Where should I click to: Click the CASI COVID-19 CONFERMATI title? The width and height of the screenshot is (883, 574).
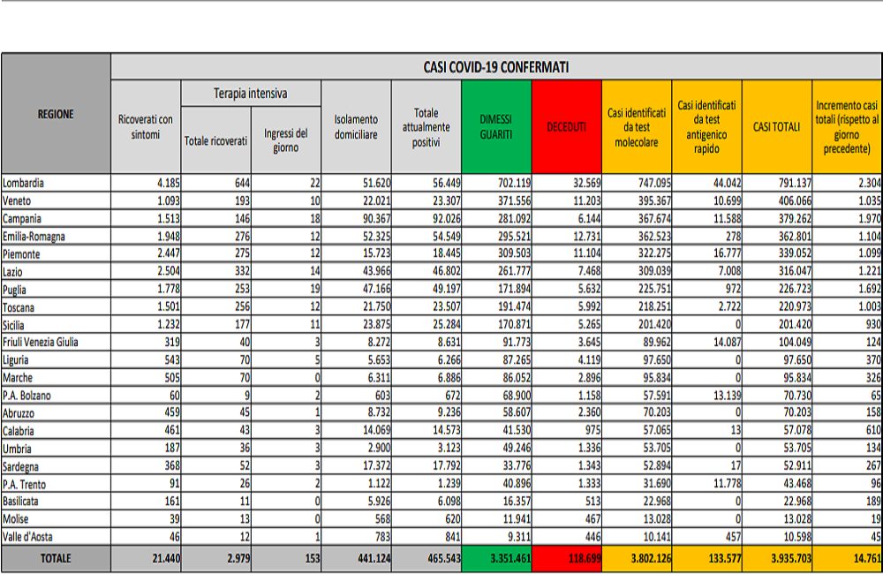pyautogui.click(x=495, y=67)
